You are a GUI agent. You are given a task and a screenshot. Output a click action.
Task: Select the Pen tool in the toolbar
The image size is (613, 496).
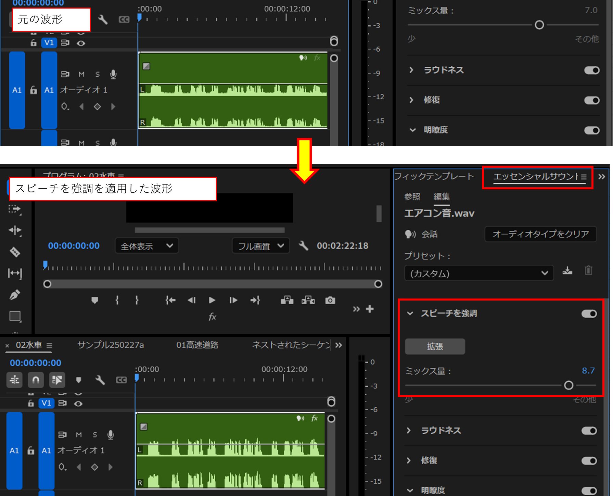tap(15, 294)
